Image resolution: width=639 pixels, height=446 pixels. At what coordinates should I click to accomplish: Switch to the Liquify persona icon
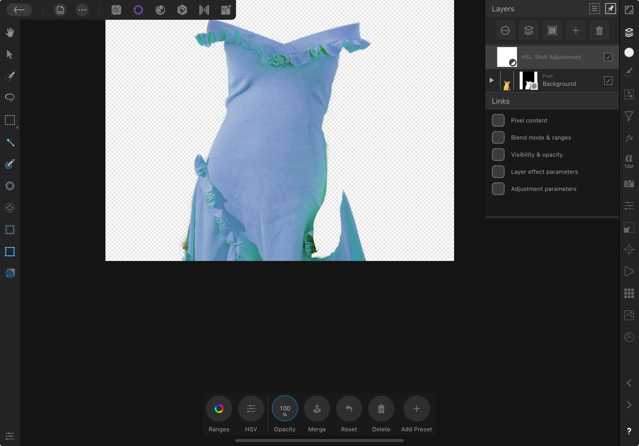(160, 10)
